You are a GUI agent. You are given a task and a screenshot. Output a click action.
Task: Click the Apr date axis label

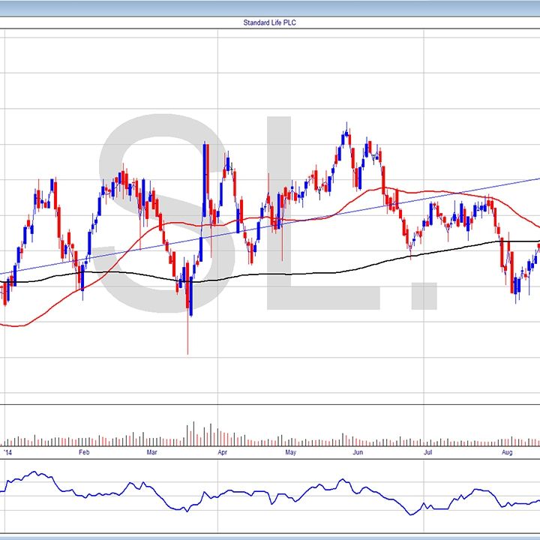click(x=222, y=453)
